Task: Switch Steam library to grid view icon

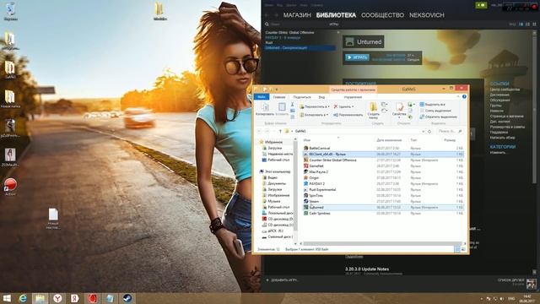Action: coord(534,24)
